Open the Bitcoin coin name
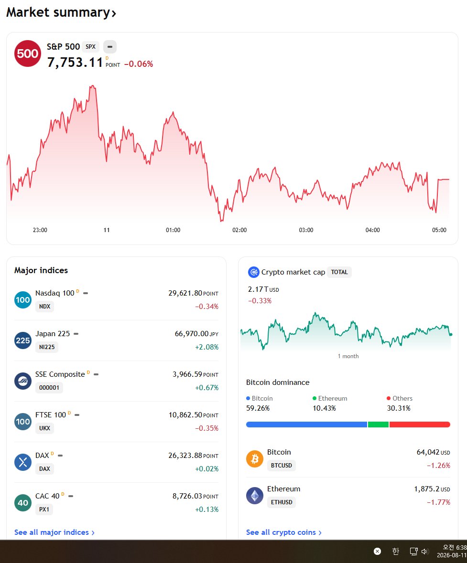Screen dimensions: 467x563 pos(279,452)
